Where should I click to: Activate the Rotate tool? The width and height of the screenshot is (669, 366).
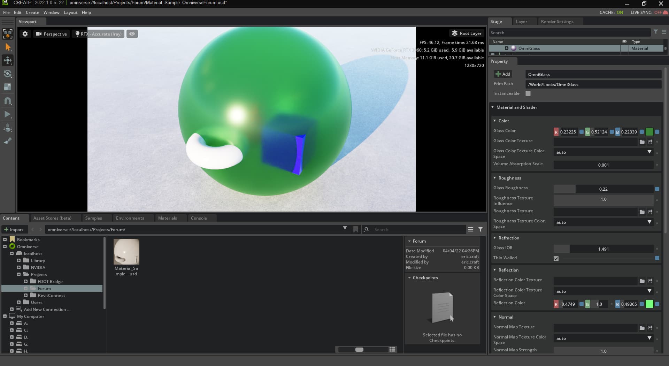point(8,74)
